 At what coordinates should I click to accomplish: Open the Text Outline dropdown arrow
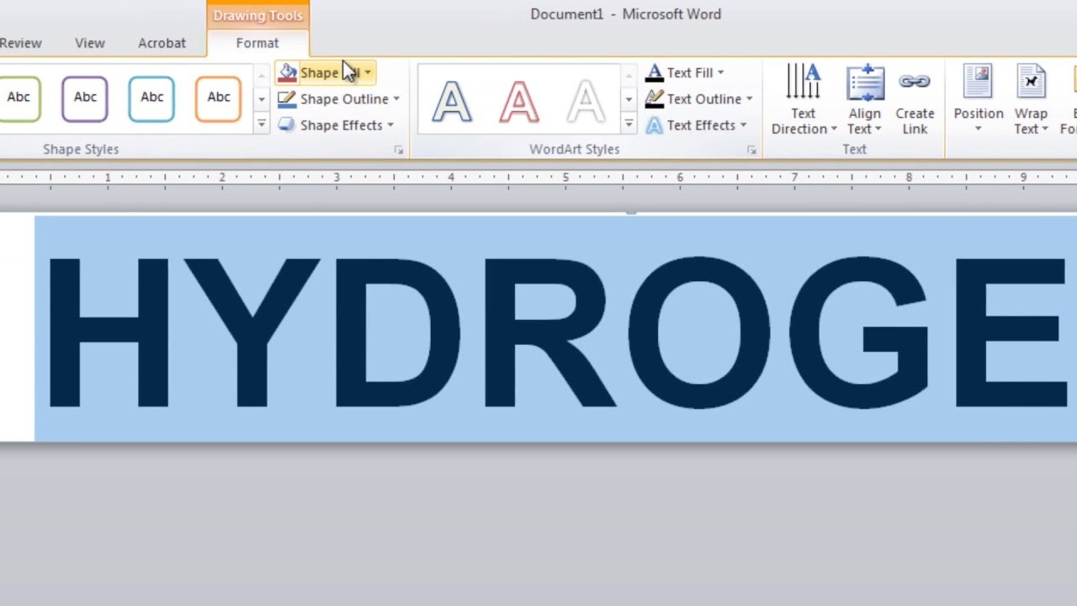749,99
